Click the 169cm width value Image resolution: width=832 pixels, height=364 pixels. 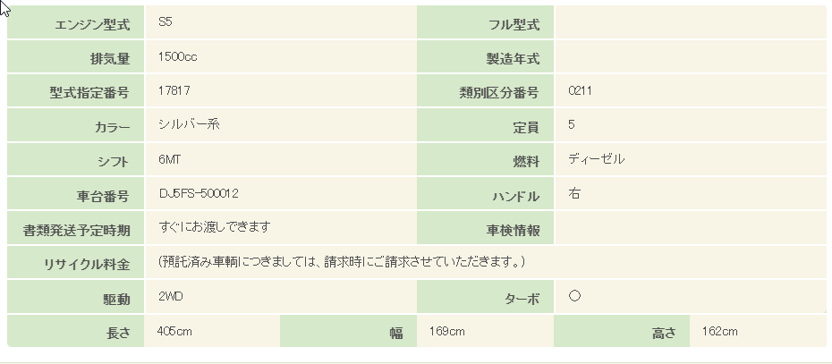coord(447,332)
